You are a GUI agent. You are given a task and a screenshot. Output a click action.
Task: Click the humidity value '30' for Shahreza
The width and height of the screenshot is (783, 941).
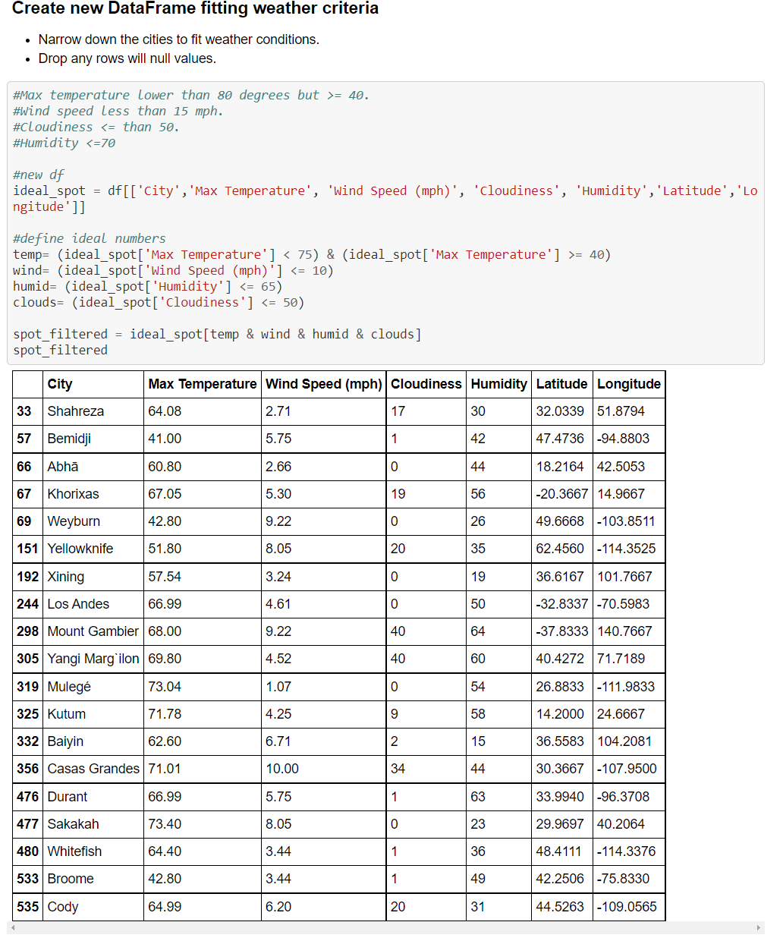pyautogui.click(x=476, y=411)
